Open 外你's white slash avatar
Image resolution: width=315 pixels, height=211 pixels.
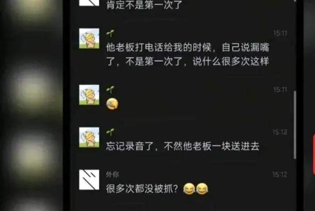[x=89, y=180]
